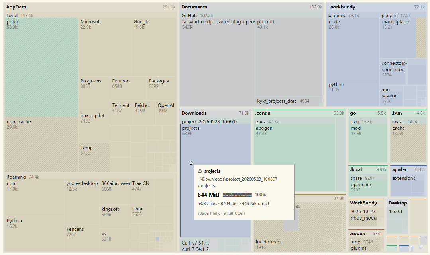This screenshot has width=430, height=255.
Task: Click the folder icon in projects tooltip
Action: [200, 171]
